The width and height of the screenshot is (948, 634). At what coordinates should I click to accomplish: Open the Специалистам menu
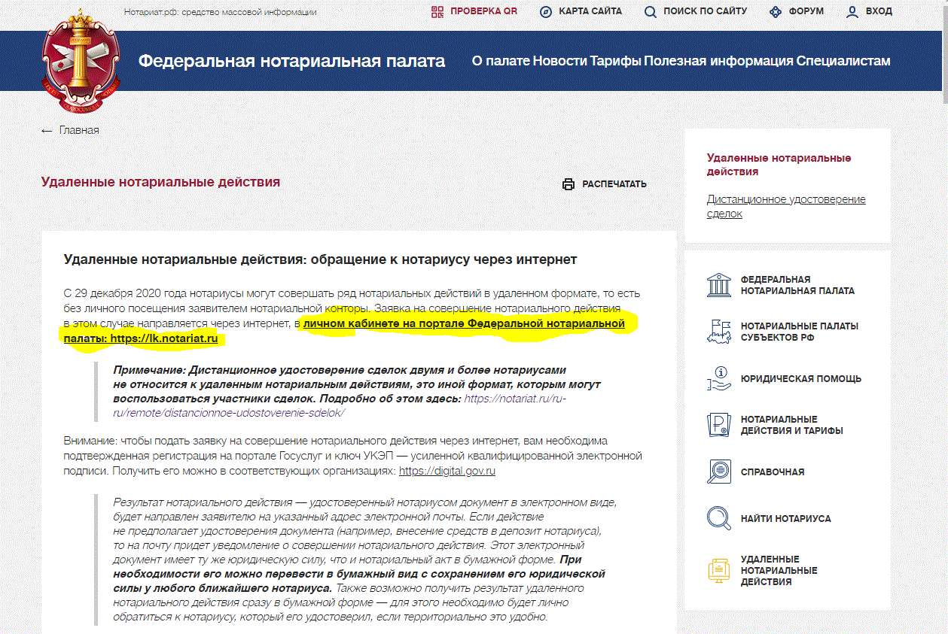tap(843, 61)
